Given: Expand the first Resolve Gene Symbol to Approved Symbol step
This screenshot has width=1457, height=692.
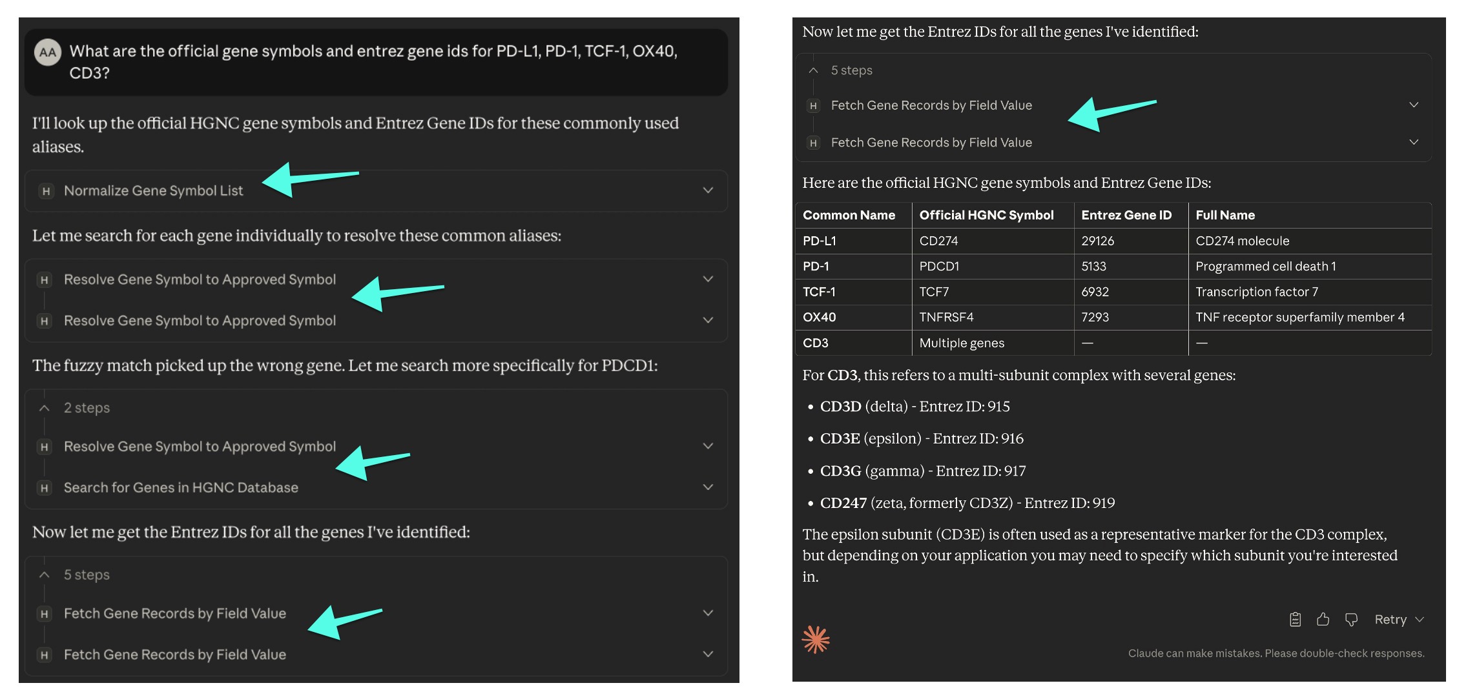Looking at the screenshot, I should [x=707, y=279].
